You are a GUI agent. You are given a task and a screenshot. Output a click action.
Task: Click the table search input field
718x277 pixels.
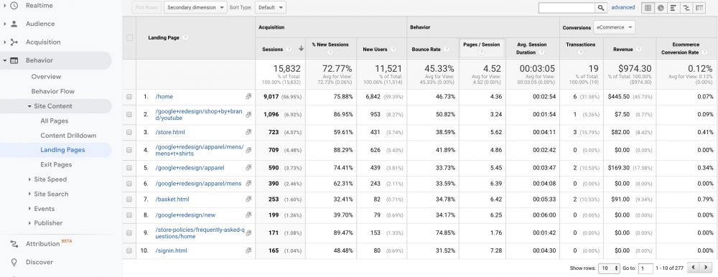(x=567, y=8)
